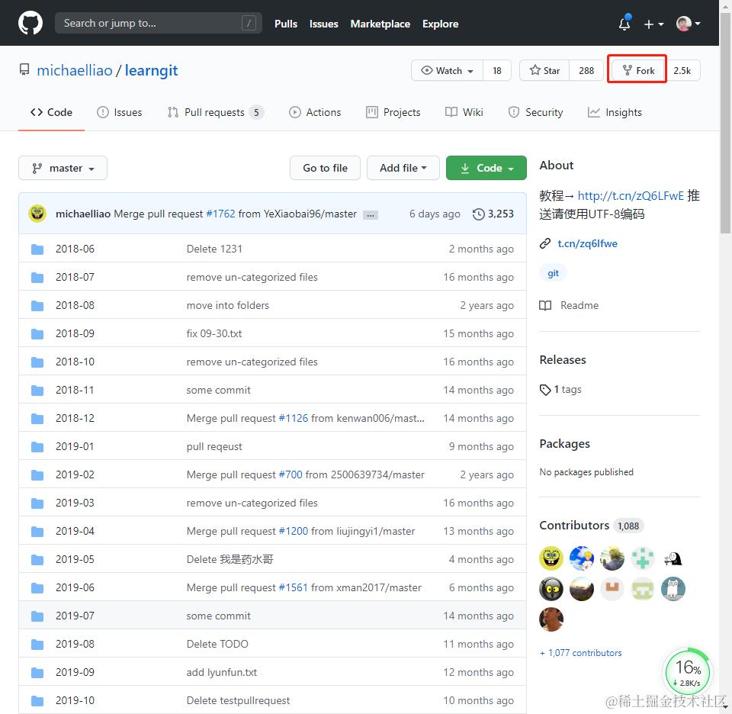Open the 2019-08 folder name
Viewport: 732px width, 714px height.
(x=75, y=644)
